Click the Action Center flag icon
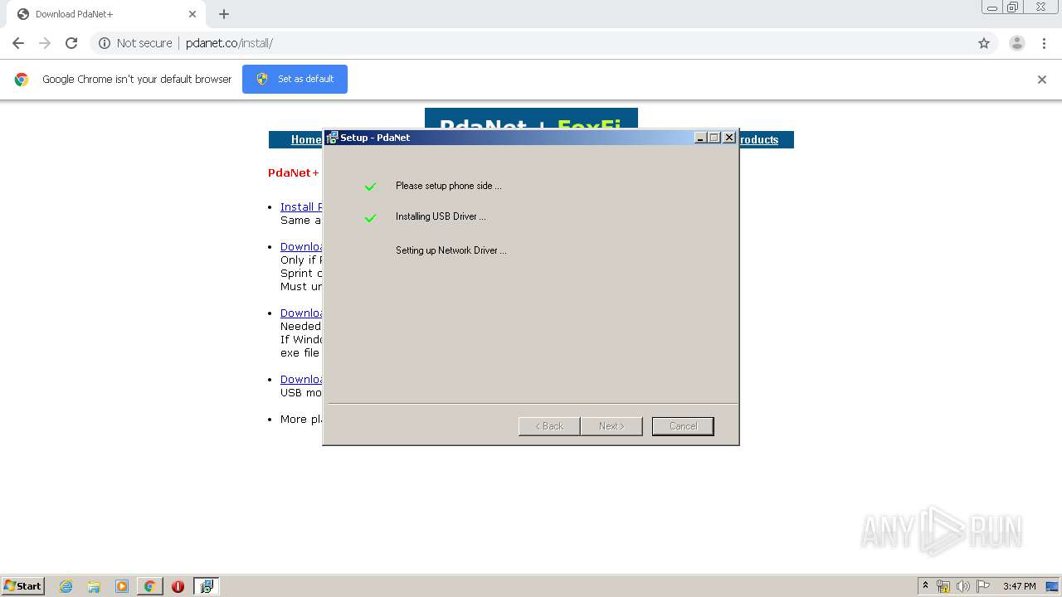This screenshot has width=1062, height=597. pyautogui.click(x=983, y=586)
